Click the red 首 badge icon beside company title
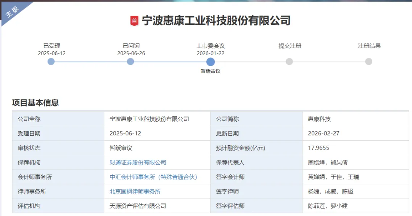 134,21
